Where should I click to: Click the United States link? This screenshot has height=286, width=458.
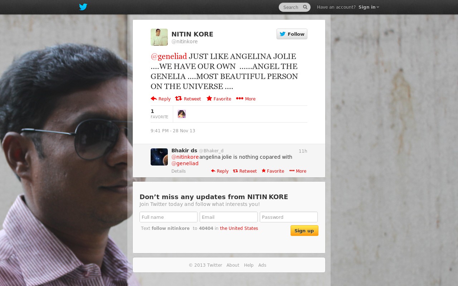tap(239, 228)
